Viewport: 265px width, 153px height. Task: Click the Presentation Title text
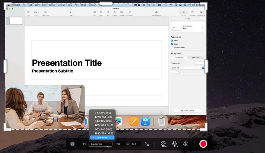click(x=67, y=63)
